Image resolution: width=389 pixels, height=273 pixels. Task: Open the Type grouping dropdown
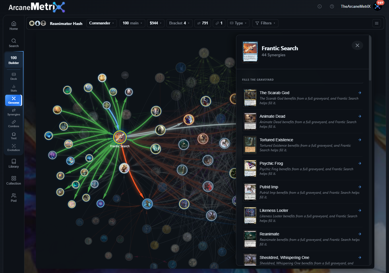238,23
